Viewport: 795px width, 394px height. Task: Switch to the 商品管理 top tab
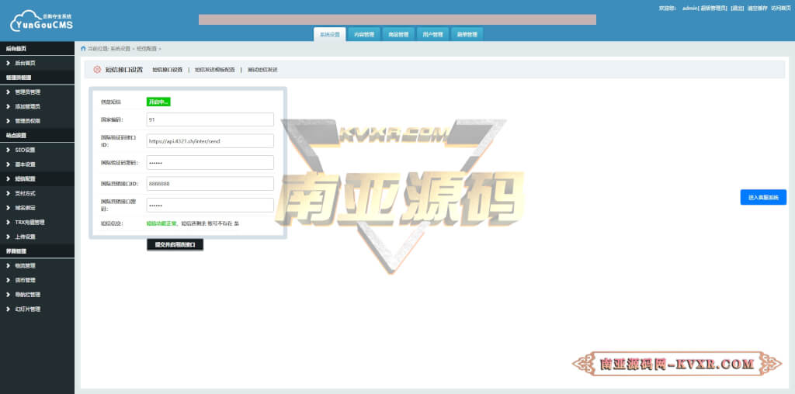point(398,34)
